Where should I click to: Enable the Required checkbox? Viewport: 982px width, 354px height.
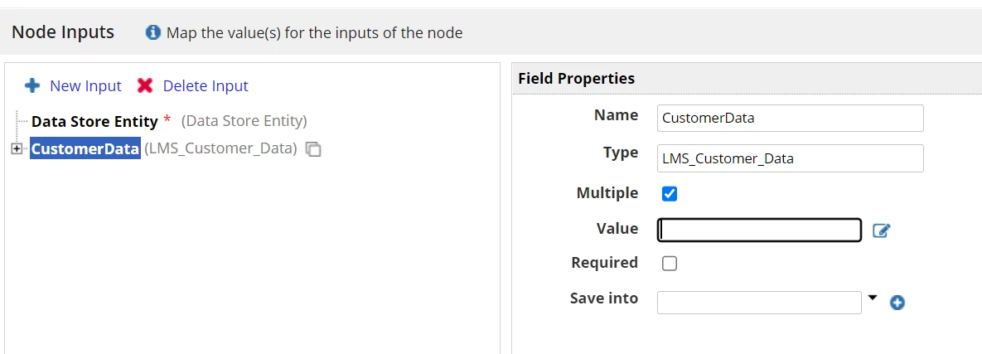(x=670, y=263)
